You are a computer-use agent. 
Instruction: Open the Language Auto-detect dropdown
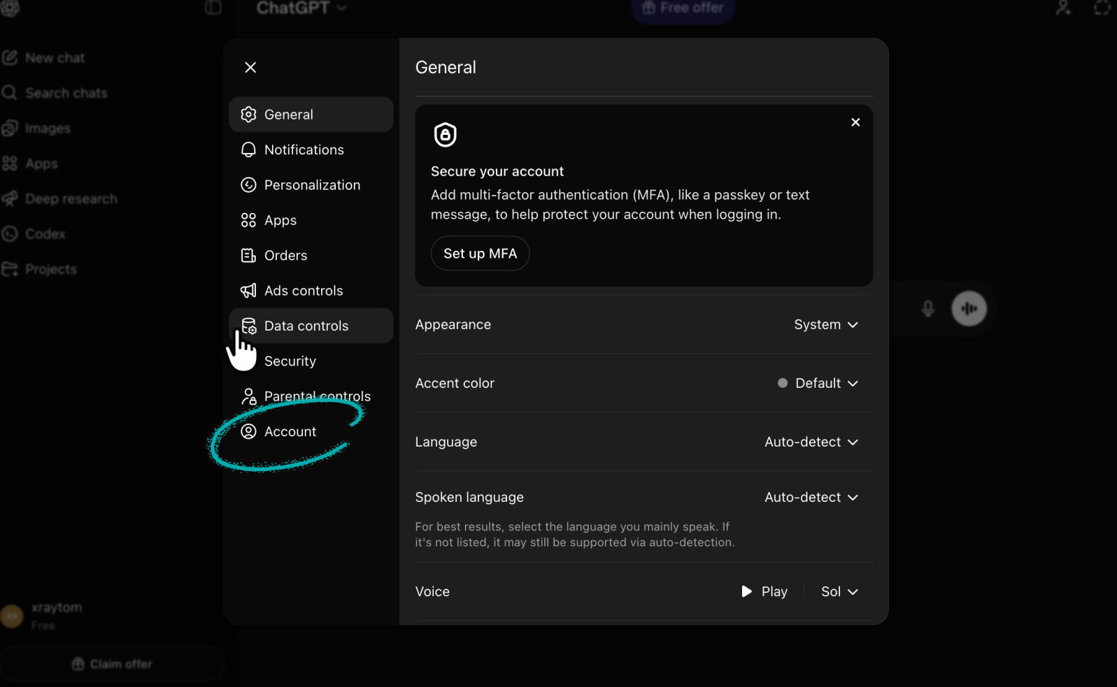tap(811, 442)
